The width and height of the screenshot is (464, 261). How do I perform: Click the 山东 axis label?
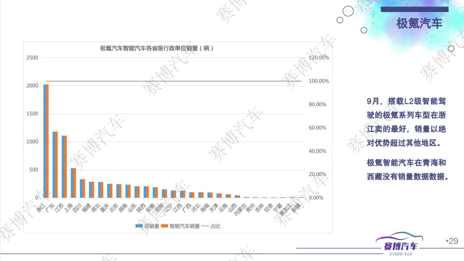coord(133,207)
